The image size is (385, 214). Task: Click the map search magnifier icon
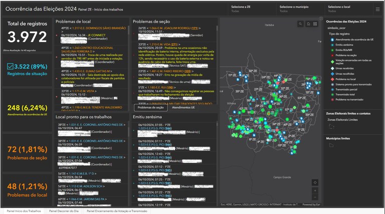[300, 24]
